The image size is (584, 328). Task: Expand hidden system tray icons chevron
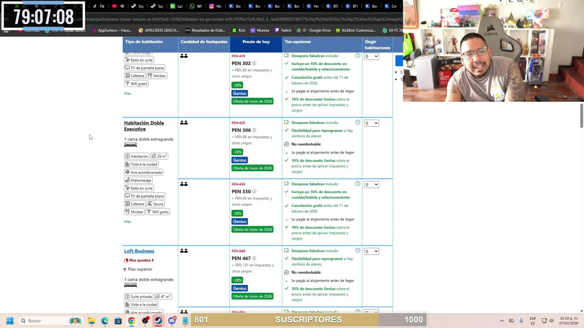click(x=502, y=321)
